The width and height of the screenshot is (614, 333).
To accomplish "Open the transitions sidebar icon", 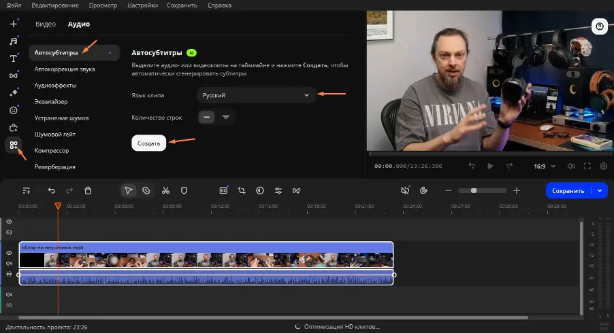I will 14,75.
